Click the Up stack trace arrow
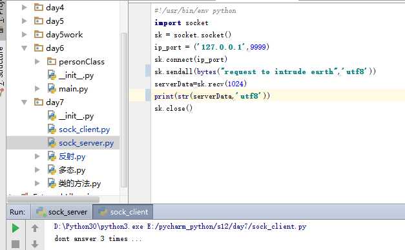This screenshot has width=405, height=250. [x=35, y=228]
